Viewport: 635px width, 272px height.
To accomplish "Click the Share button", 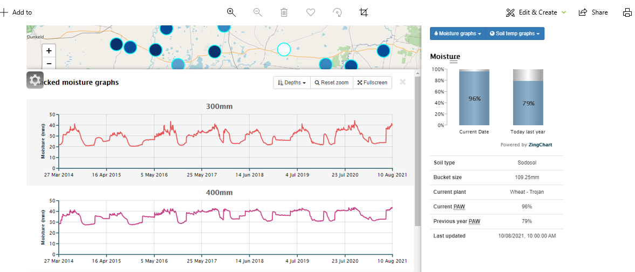I will click(x=593, y=12).
